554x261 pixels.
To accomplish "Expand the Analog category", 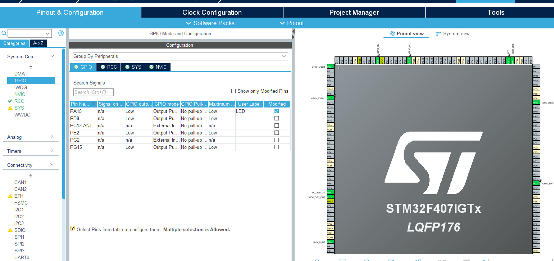I will point(52,137).
